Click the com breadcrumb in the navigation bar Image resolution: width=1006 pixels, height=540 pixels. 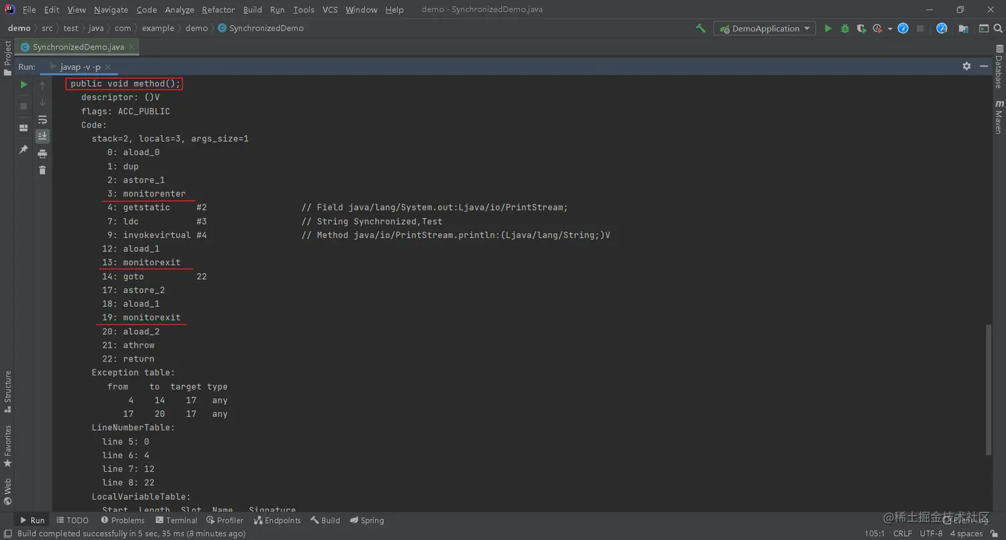tap(122, 29)
